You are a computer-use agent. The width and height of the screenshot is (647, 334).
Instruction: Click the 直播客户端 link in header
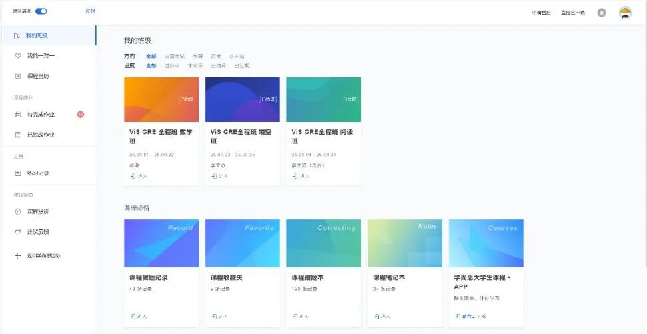coord(573,13)
